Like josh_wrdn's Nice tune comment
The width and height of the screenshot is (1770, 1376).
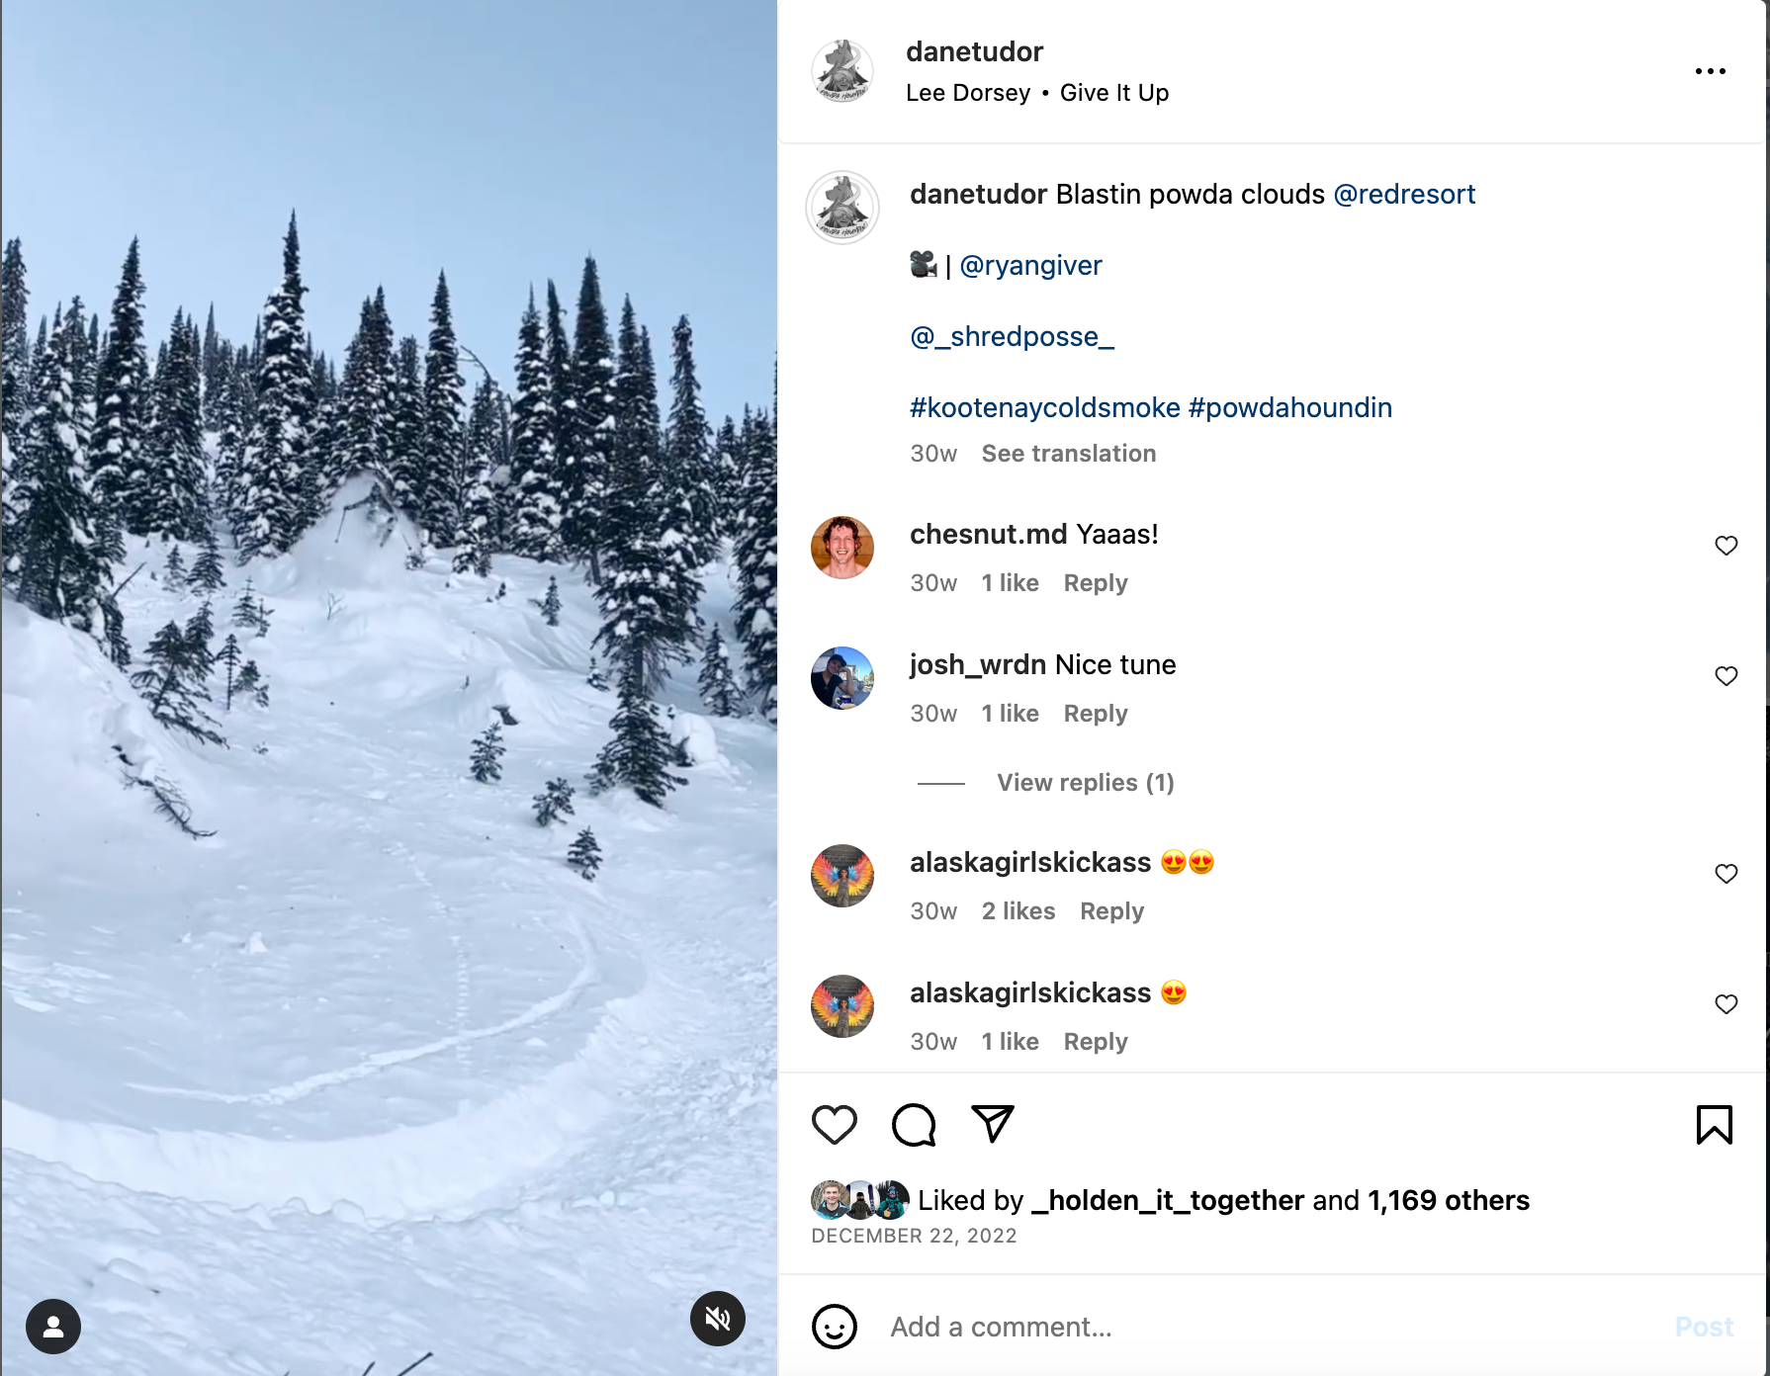point(1726,676)
